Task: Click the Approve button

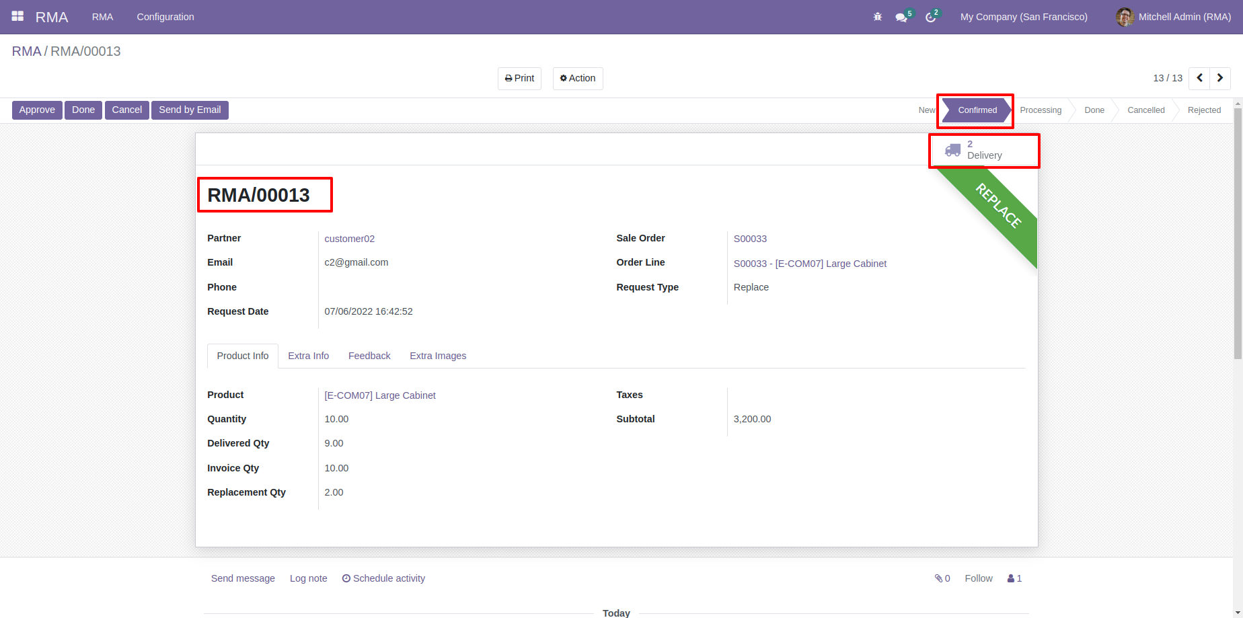Action: pyautogui.click(x=37, y=110)
